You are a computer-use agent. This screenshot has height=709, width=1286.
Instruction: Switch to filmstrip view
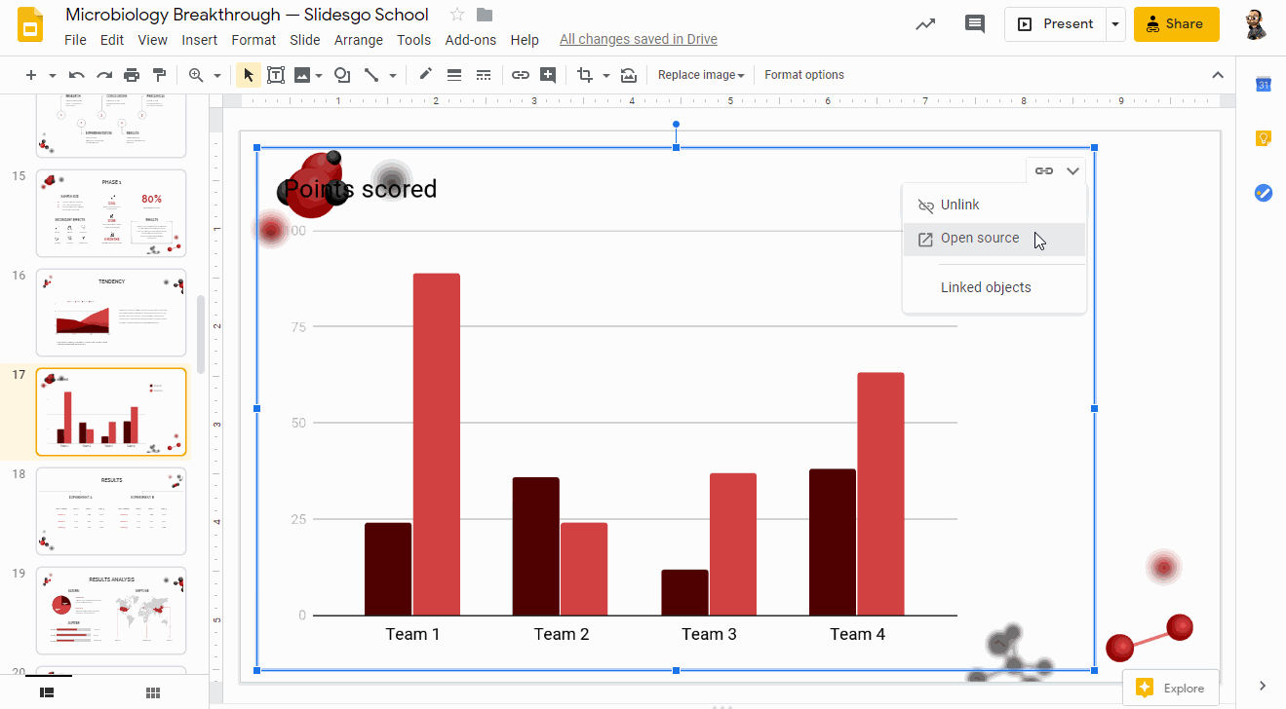(47, 692)
